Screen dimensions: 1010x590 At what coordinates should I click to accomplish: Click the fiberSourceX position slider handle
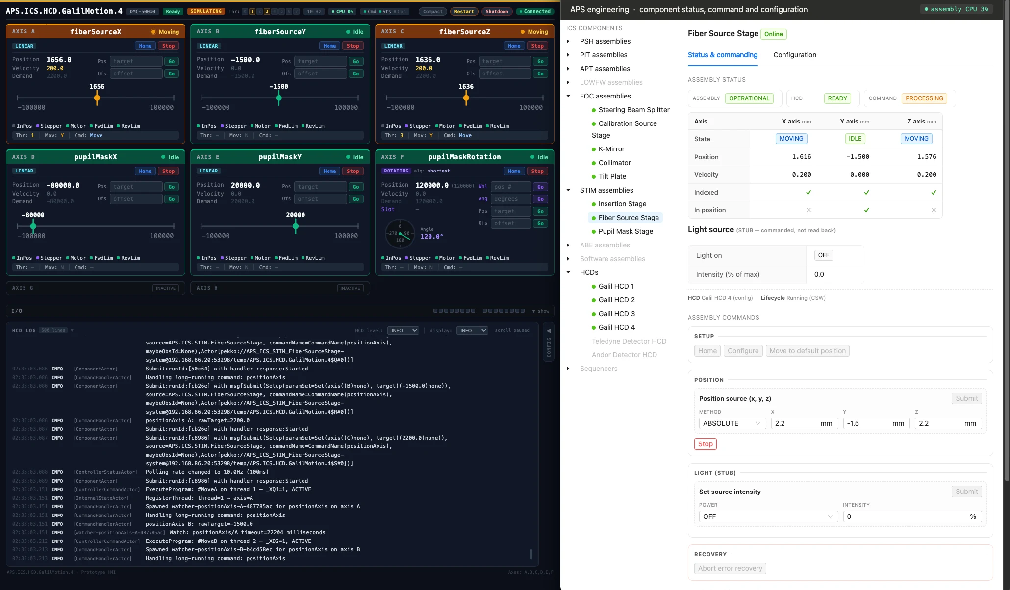tap(97, 98)
